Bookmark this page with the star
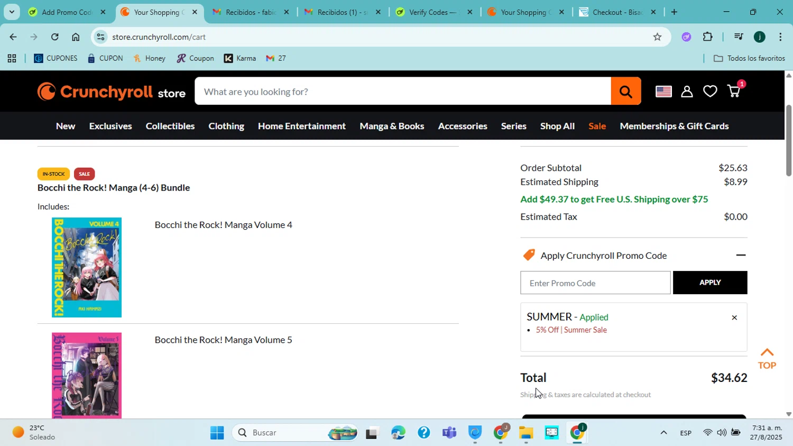This screenshot has height=446, width=793. tap(657, 37)
